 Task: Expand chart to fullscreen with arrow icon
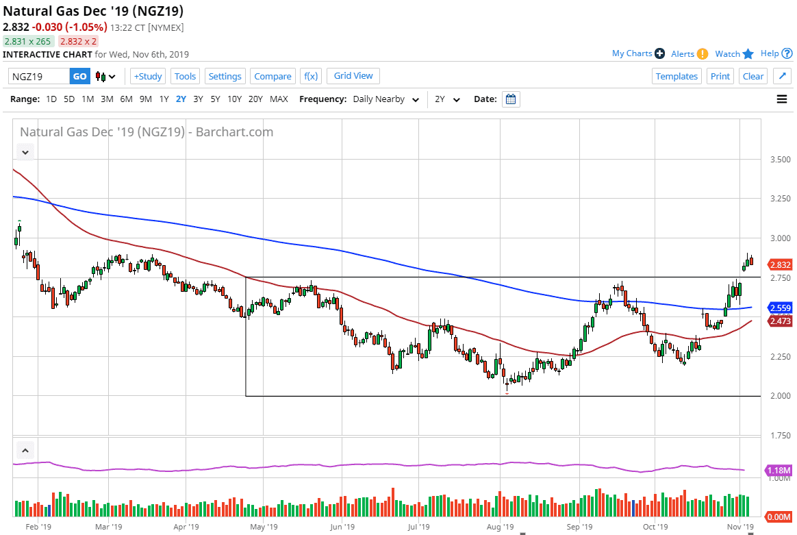[x=783, y=76]
